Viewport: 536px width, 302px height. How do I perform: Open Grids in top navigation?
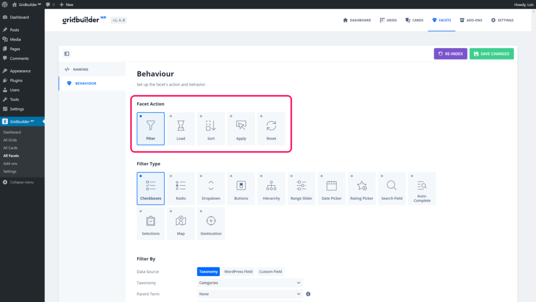click(388, 20)
